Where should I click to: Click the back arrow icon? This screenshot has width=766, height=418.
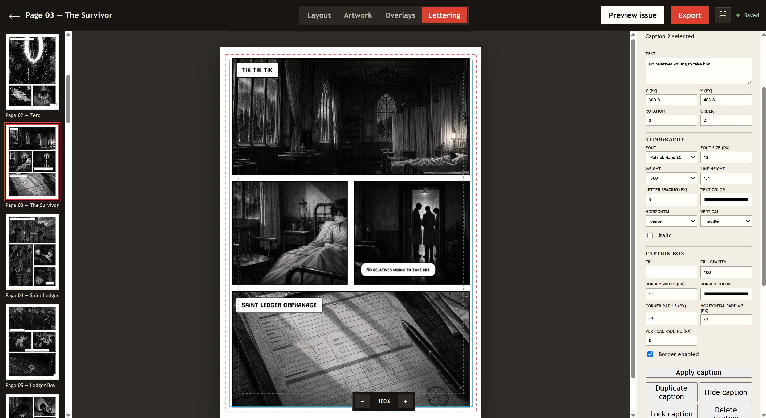point(14,16)
